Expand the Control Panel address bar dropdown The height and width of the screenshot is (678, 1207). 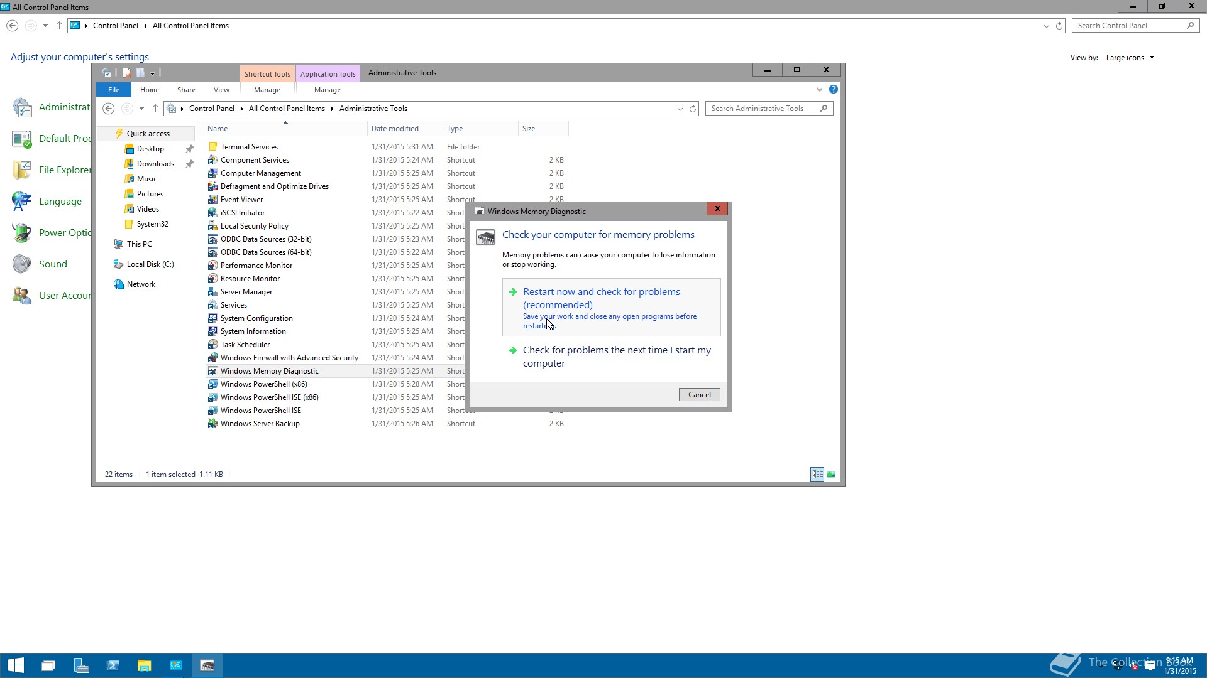1046,26
